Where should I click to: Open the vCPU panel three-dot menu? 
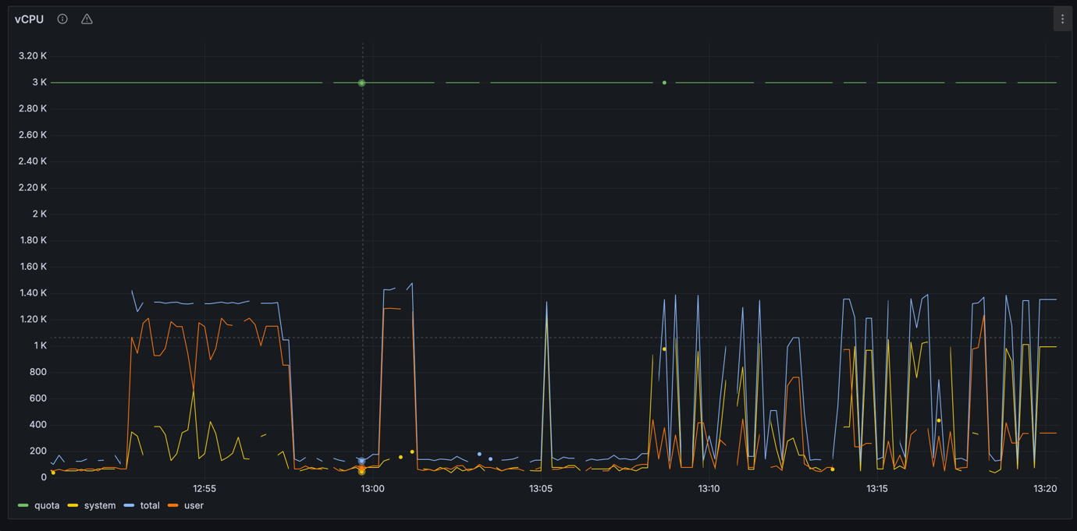tap(1062, 19)
